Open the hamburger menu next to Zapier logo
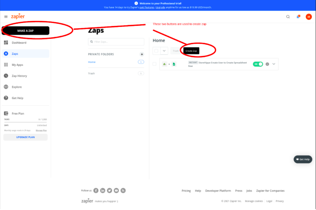Image resolution: width=316 pixels, height=210 pixels. click(x=6, y=17)
